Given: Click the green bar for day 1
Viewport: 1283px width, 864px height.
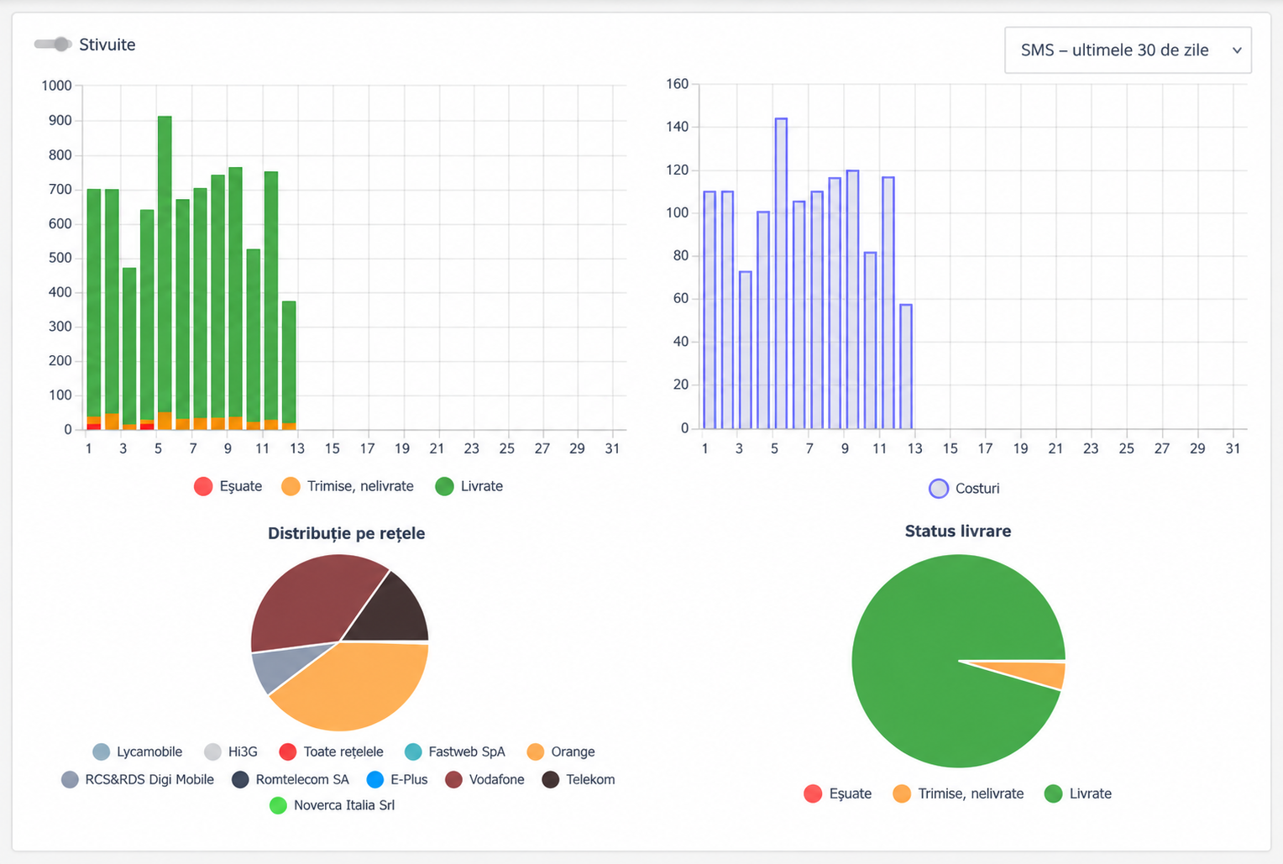Looking at the screenshot, I should tap(94, 303).
